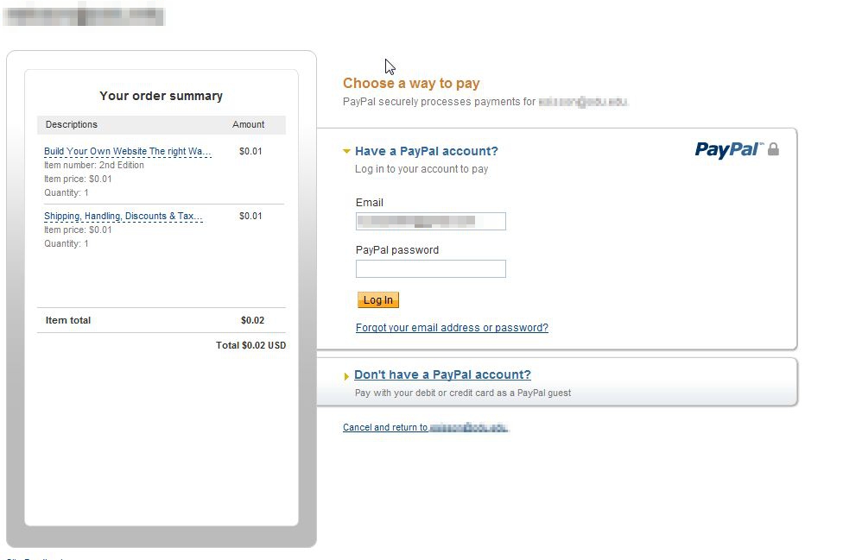Select the "Have a PayPal account?" heading
843x560 pixels.
426,151
